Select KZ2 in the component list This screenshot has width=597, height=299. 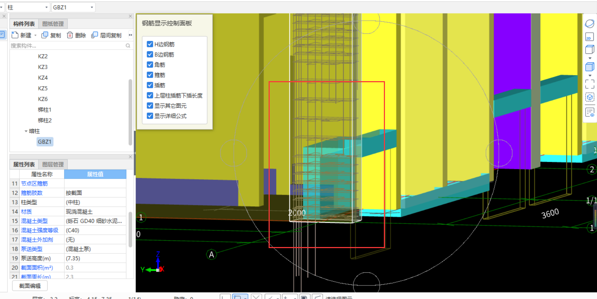[x=43, y=56]
